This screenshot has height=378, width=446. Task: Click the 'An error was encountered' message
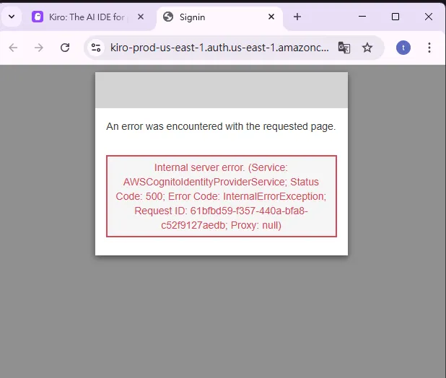point(221,126)
